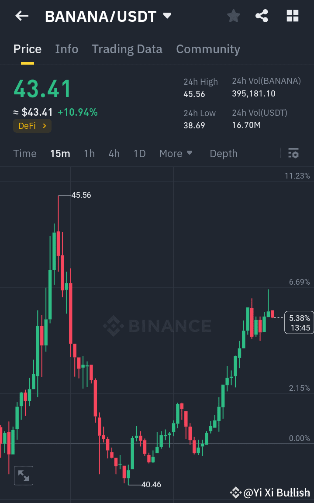Favorite BANANA/USDT with the star icon

coord(233,16)
